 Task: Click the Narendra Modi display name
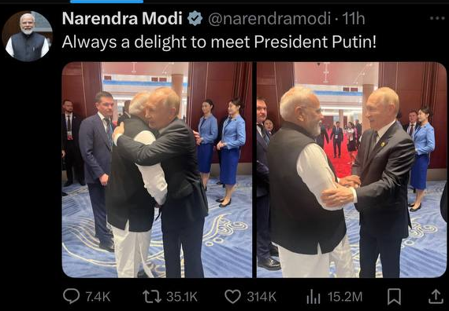[122, 19]
